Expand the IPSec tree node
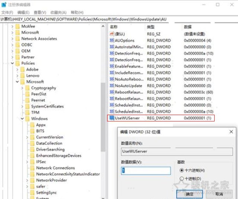The height and width of the screenshot is (199, 238). (x=27, y=162)
